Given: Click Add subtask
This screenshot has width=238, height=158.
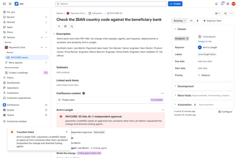Looking at the screenshot, I should [63, 72].
